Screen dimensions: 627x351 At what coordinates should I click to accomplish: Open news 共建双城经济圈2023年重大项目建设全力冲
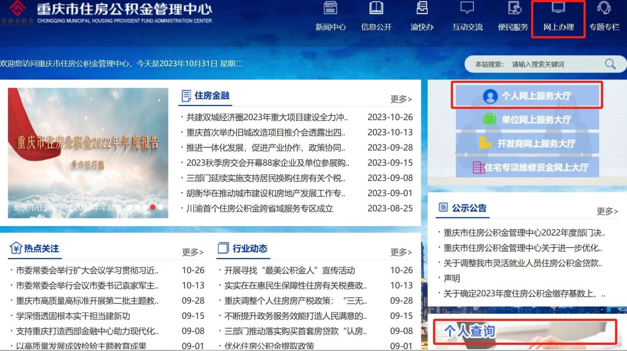pyautogui.click(x=267, y=117)
